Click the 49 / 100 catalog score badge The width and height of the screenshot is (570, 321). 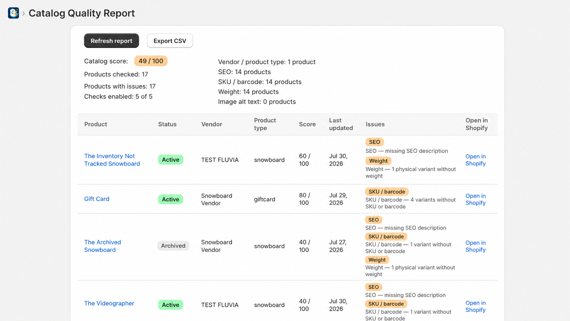click(x=151, y=61)
